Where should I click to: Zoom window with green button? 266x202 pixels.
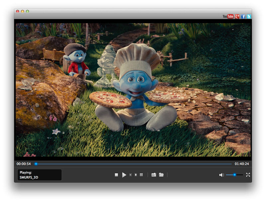(x=28, y=11)
